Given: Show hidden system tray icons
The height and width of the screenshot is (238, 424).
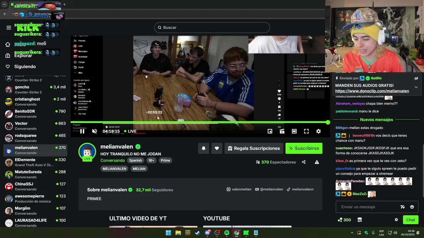Looking at the screenshot, I should [x=352, y=233].
